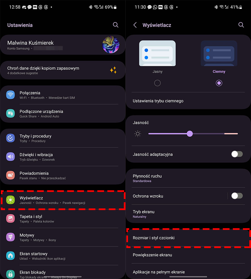Open Tapeta i styl icon
Image resolution: width=251 pixels, height=279 pixels.
point(11,218)
